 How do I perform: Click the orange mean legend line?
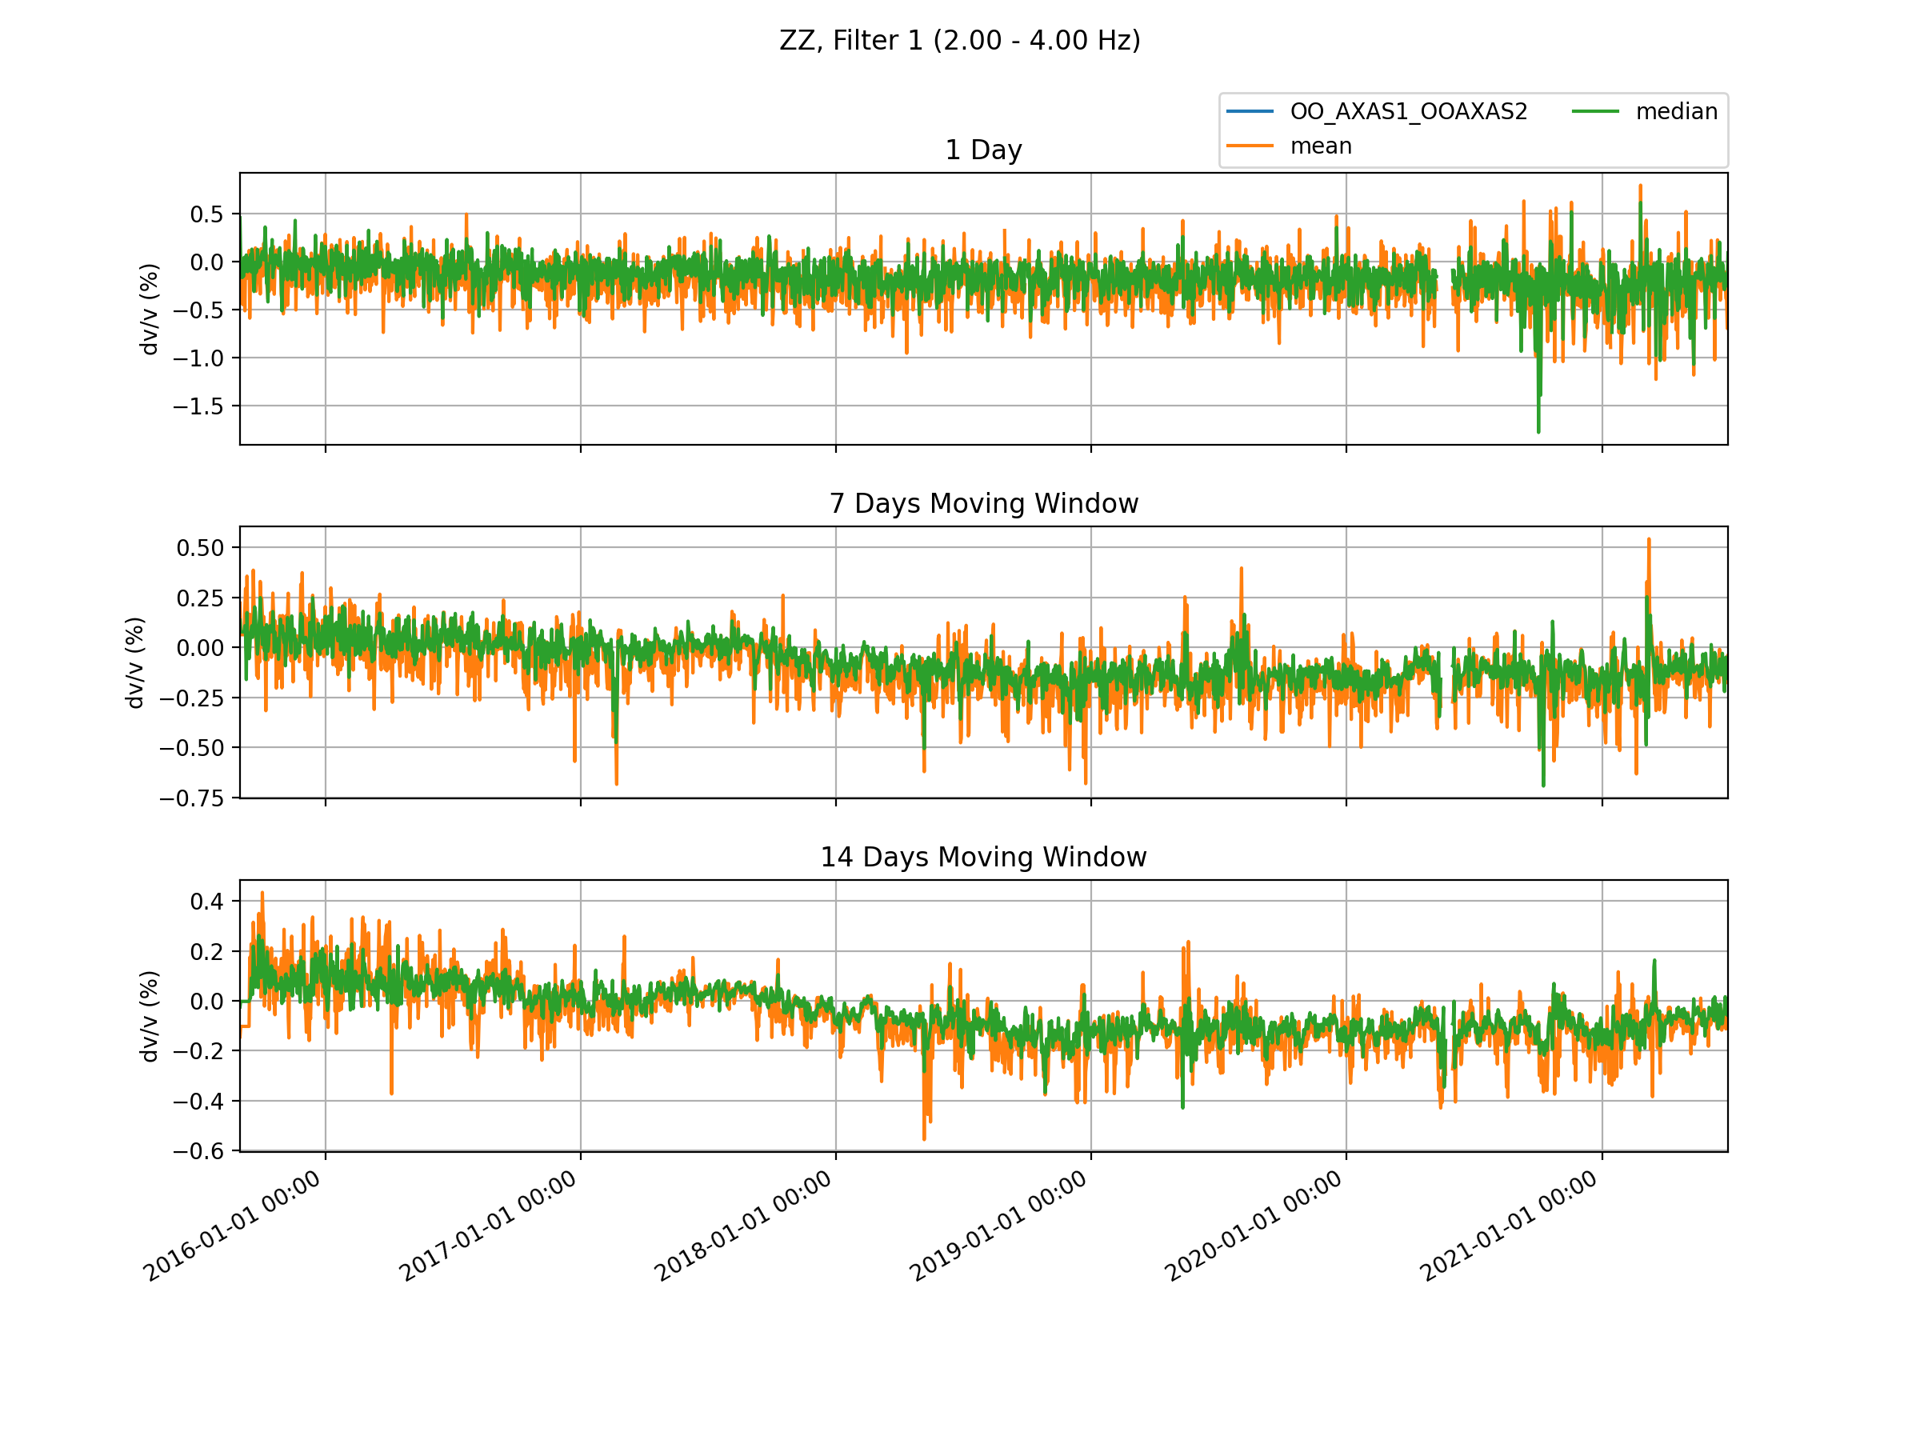coord(1249,146)
